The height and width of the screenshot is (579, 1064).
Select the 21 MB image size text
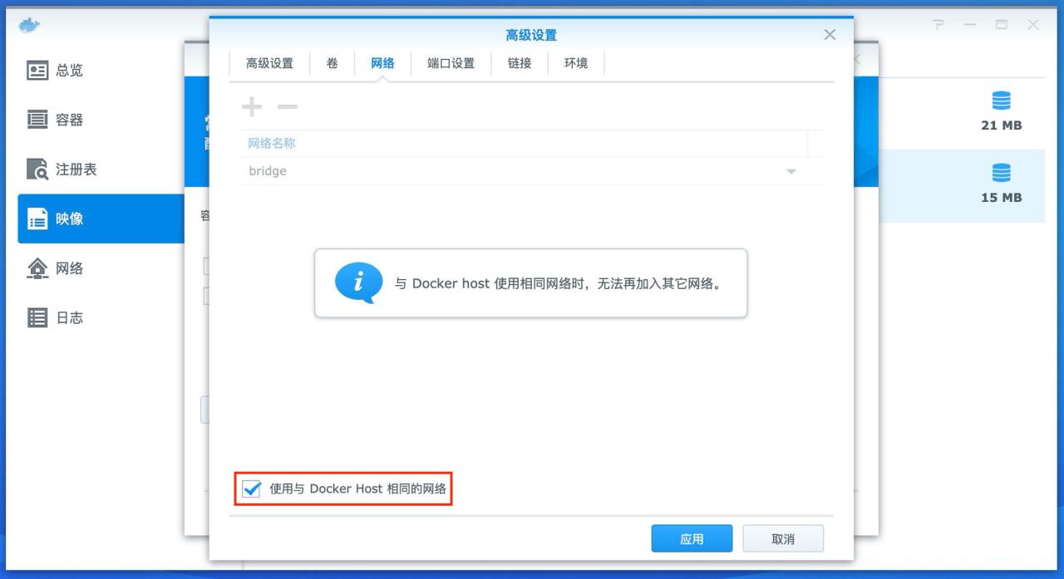pos(1002,125)
